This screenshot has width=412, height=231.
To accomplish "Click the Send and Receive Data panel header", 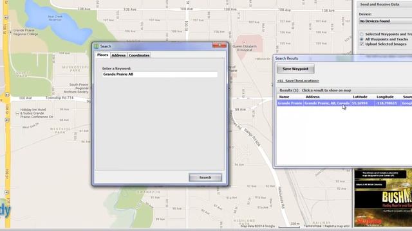I will coord(384,4).
